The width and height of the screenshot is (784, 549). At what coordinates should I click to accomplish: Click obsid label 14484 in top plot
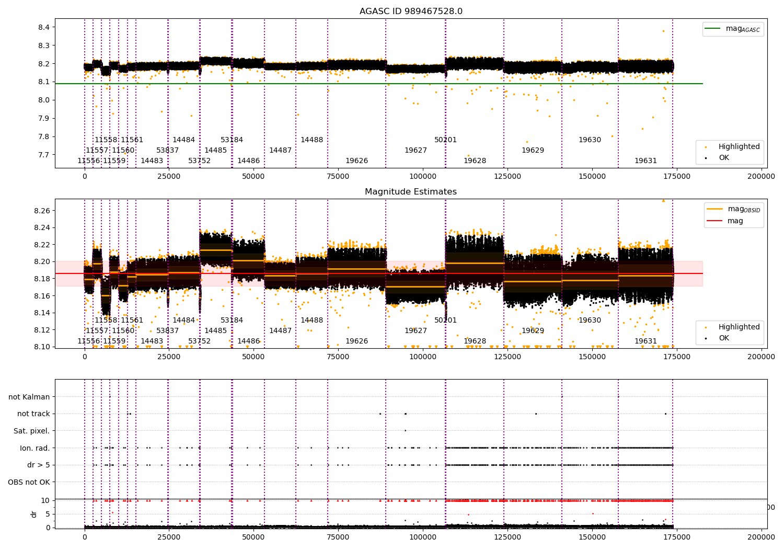[x=183, y=140]
